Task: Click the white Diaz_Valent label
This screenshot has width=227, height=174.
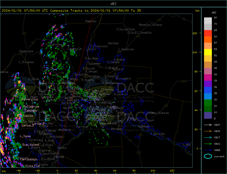Action: [x=31, y=145]
